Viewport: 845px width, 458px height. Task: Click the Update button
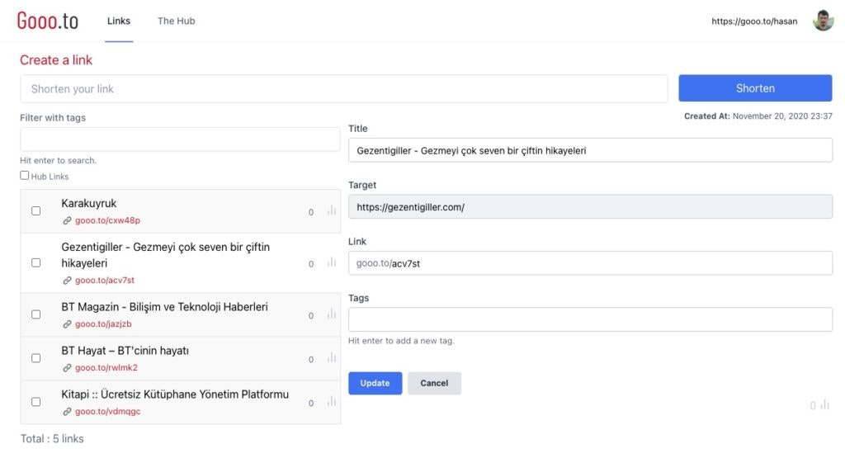click(375, 383)
